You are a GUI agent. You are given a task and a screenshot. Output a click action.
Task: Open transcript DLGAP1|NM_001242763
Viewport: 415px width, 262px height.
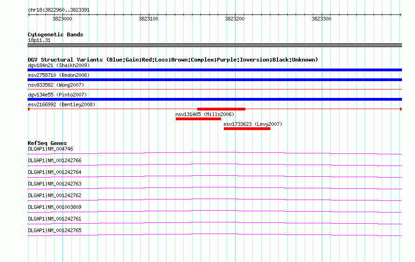pyautogui.click(x=55, y=184)
